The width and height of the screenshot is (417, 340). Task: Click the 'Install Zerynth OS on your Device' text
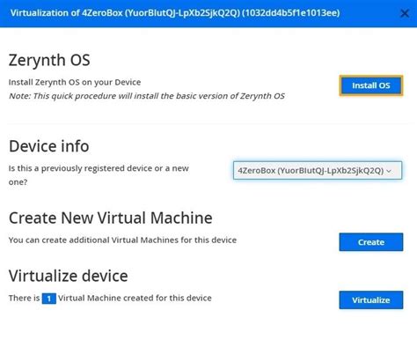point(75,82)
